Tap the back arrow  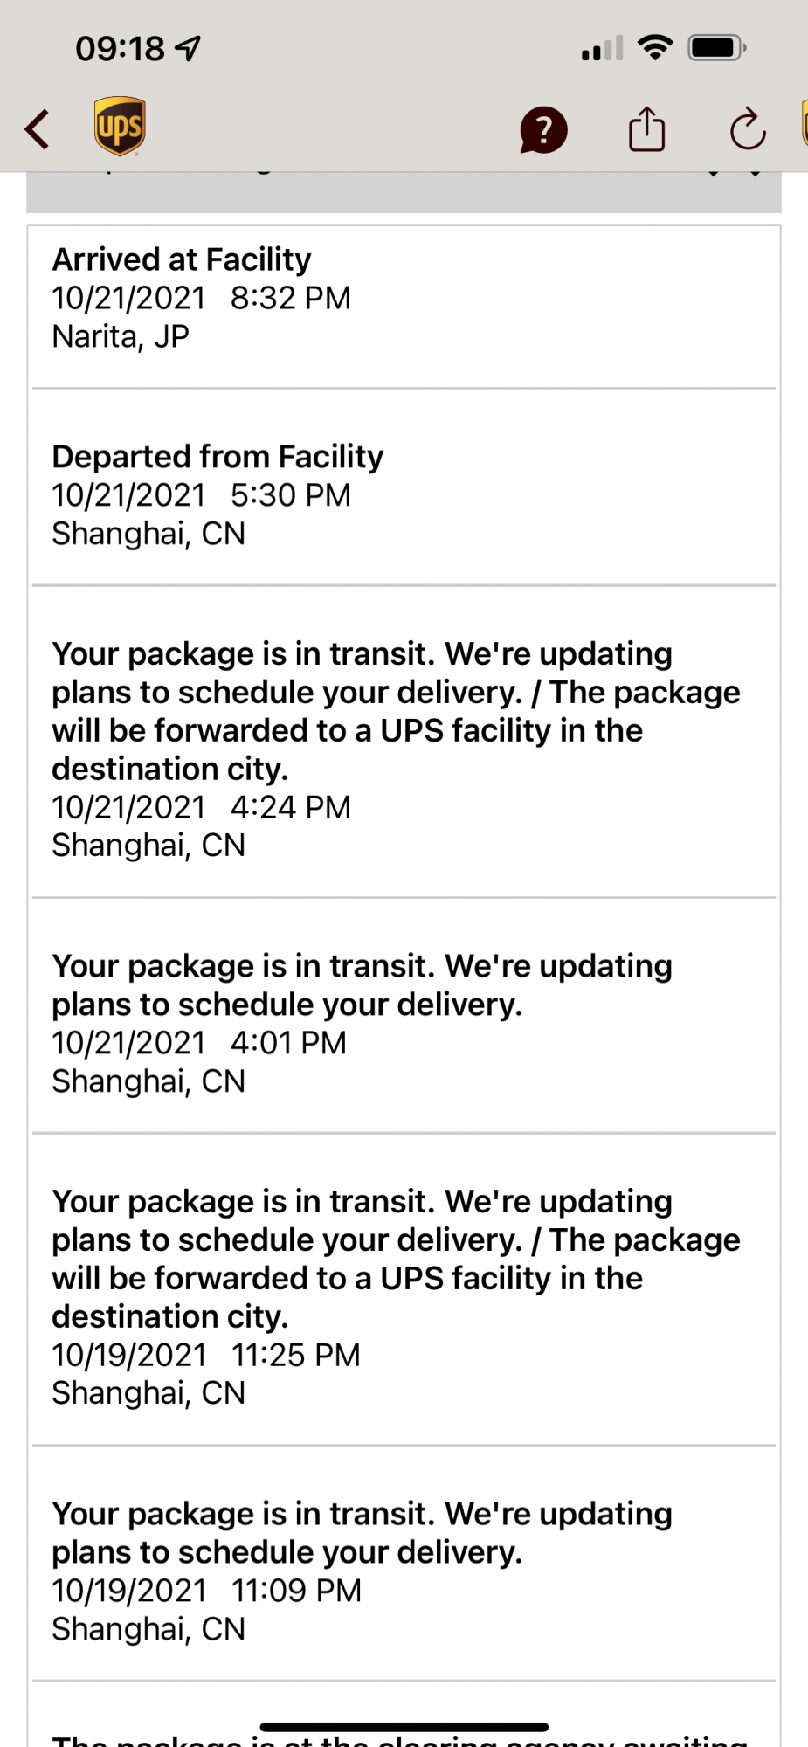(38, 129)
